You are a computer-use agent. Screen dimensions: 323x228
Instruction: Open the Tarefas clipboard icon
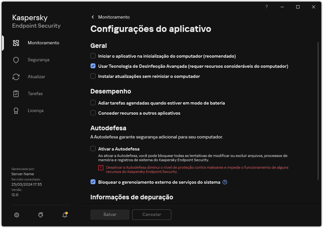pyautogui.click(x=16, y=93)
